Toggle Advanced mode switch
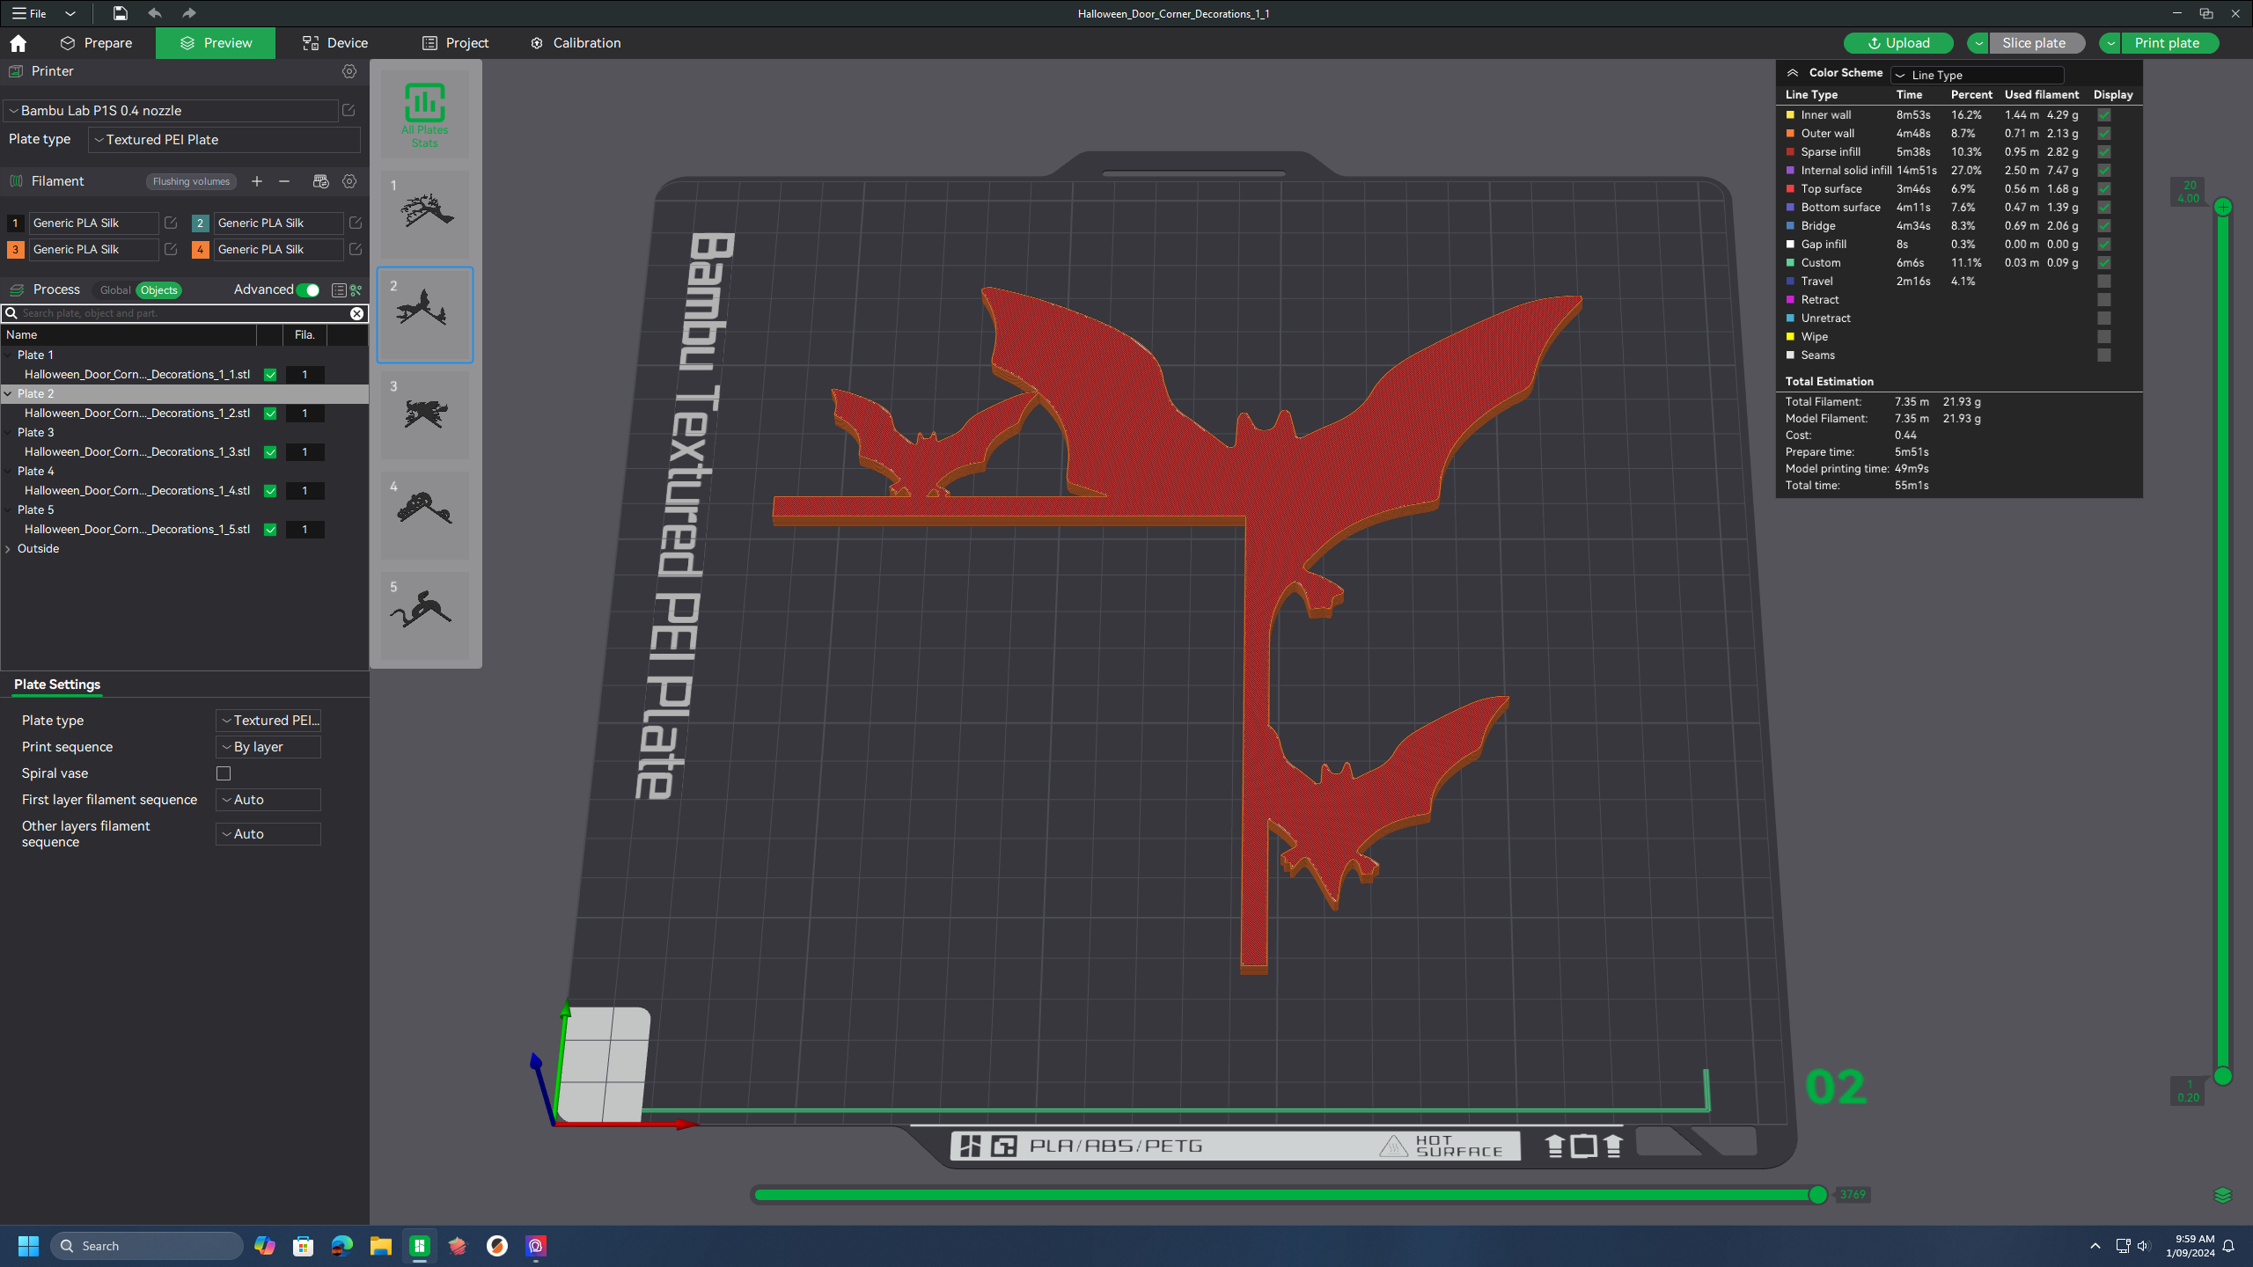The width and height of the screenshot is (2253, 1267). [308, 290]
